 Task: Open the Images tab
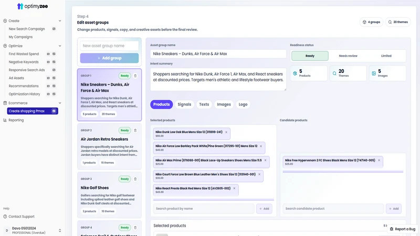click(x=224, y=104)
